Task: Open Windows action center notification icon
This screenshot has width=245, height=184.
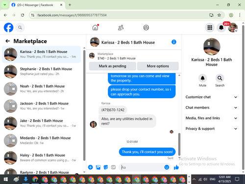Action: click(x=237, y=179)
